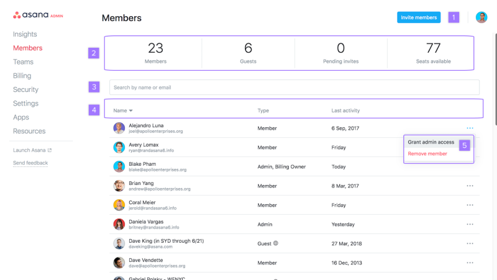This screenshot has height=280, width=497.
Task: Choose Remove member option
Action: [x=427, y=153]
